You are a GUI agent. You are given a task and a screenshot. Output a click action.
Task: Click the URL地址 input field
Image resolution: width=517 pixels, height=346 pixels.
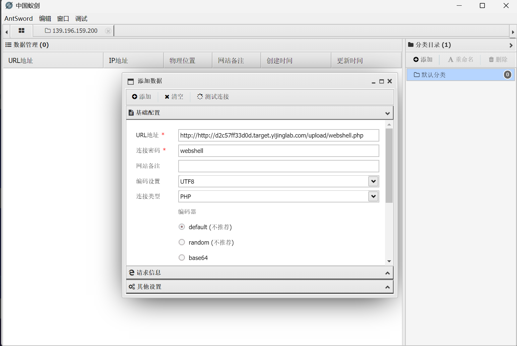tap(278, 136)
